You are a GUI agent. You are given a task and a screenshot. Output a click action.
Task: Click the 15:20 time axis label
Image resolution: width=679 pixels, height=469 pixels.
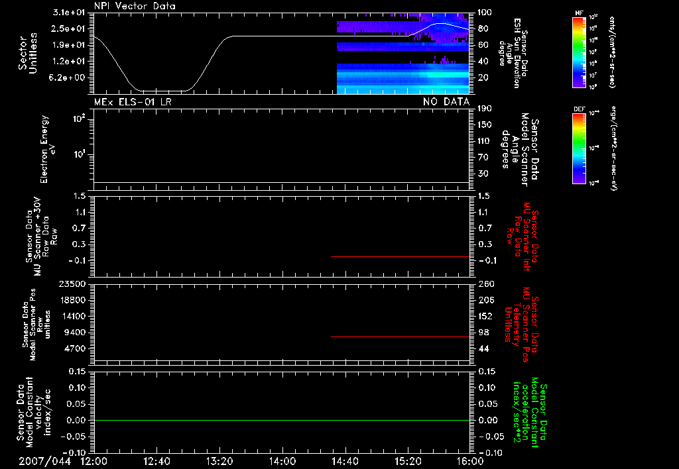pos(408,461)
